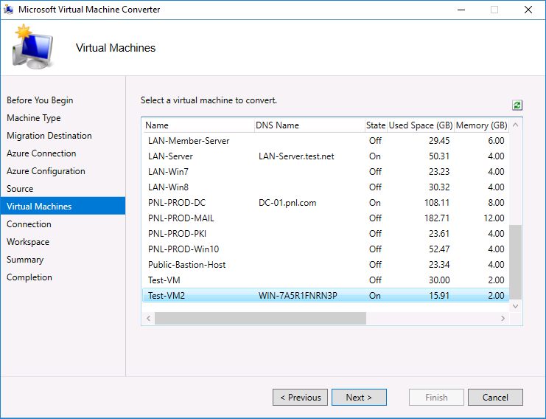
Task: Select the LAN-Win7 virtual machine
Action: click(x=326, y=171)
